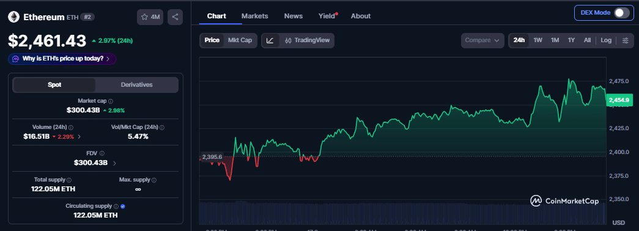Click the Vol/Mkt Cap info icon
Viewport: 639px width, 231px height.
(162, 127)
